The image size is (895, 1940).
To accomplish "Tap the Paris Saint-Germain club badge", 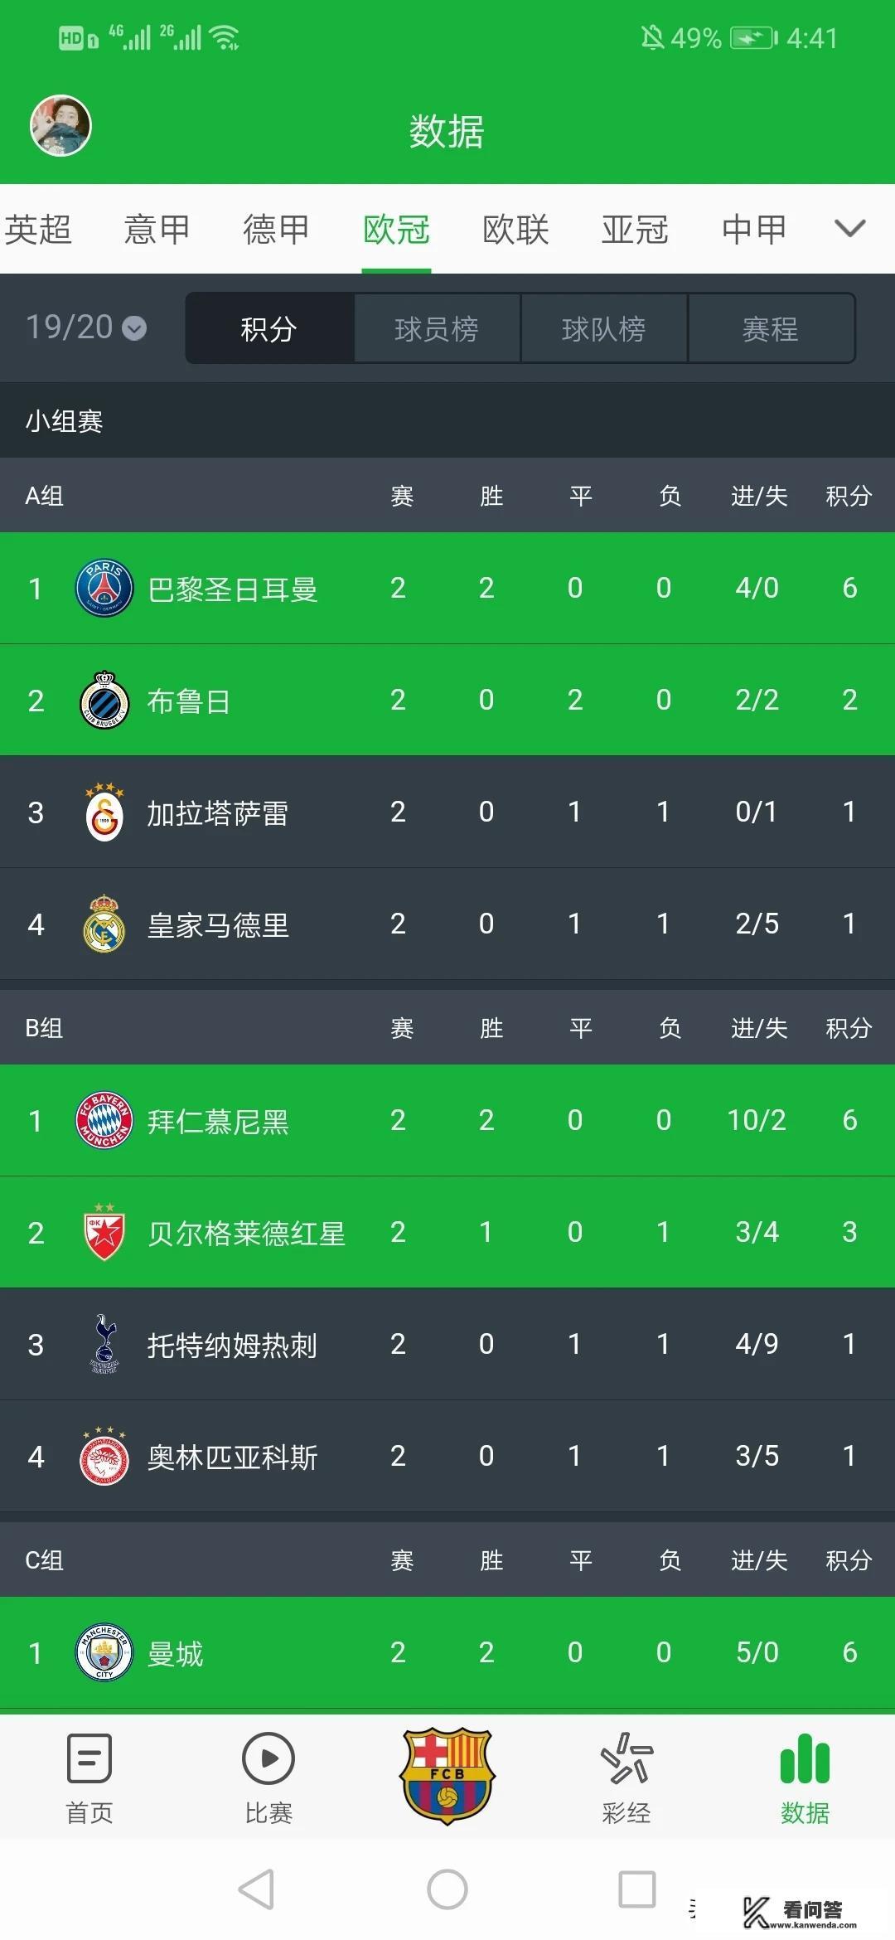I will coord(103,589).
